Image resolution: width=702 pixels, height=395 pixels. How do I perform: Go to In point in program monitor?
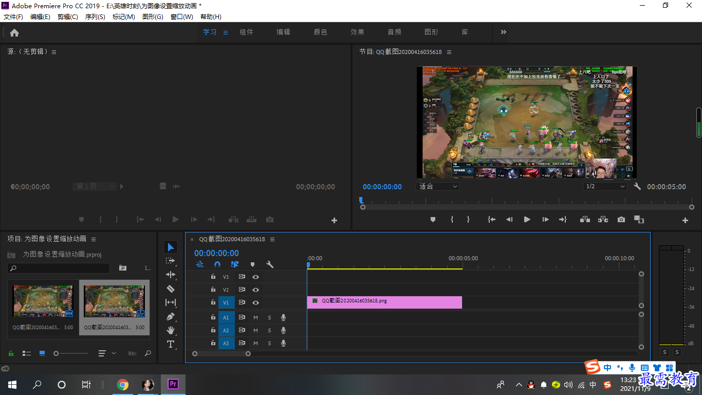click(492, 220)
